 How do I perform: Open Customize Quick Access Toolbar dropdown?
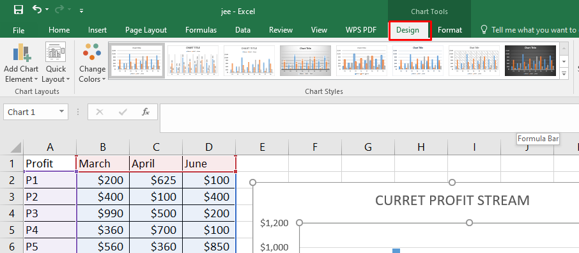[x=81, y=11]
